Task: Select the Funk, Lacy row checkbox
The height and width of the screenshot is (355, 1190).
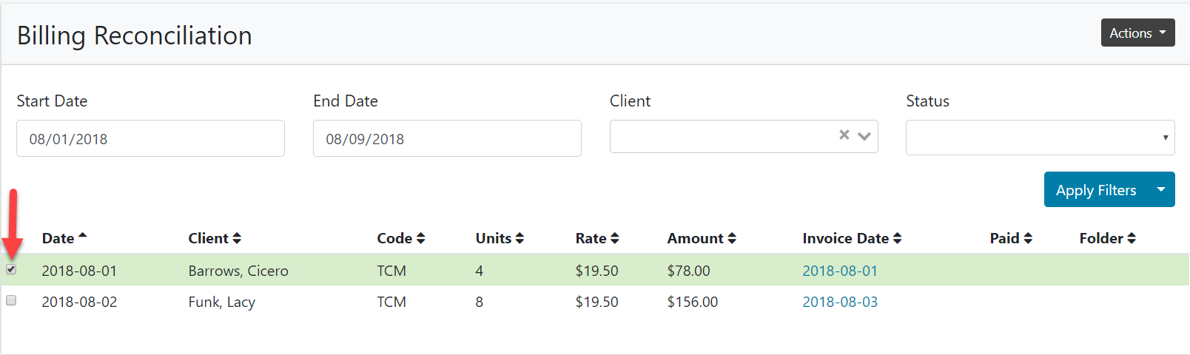Action: coord(11,300)
